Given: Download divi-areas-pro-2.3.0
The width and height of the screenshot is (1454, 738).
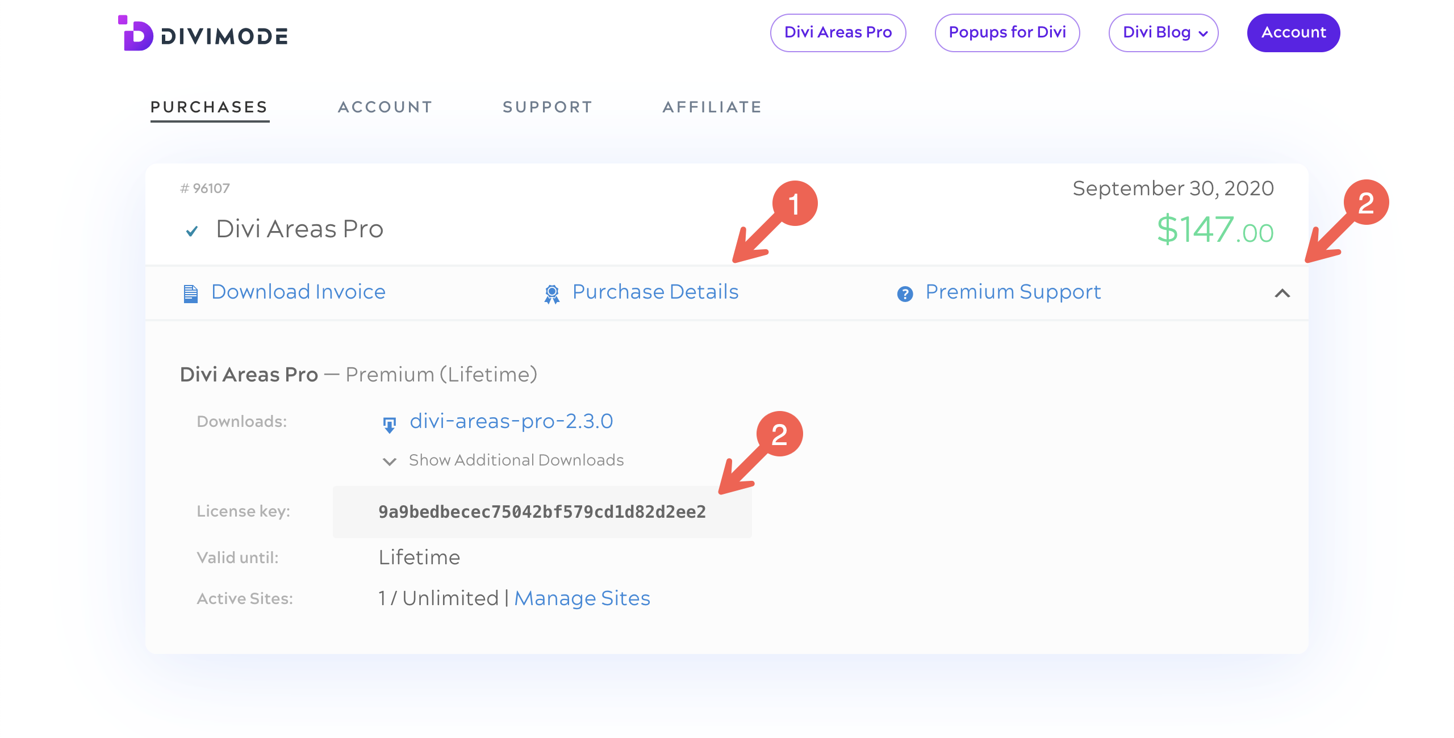Looking at the screenshot, I should click(x=511, y=421).
